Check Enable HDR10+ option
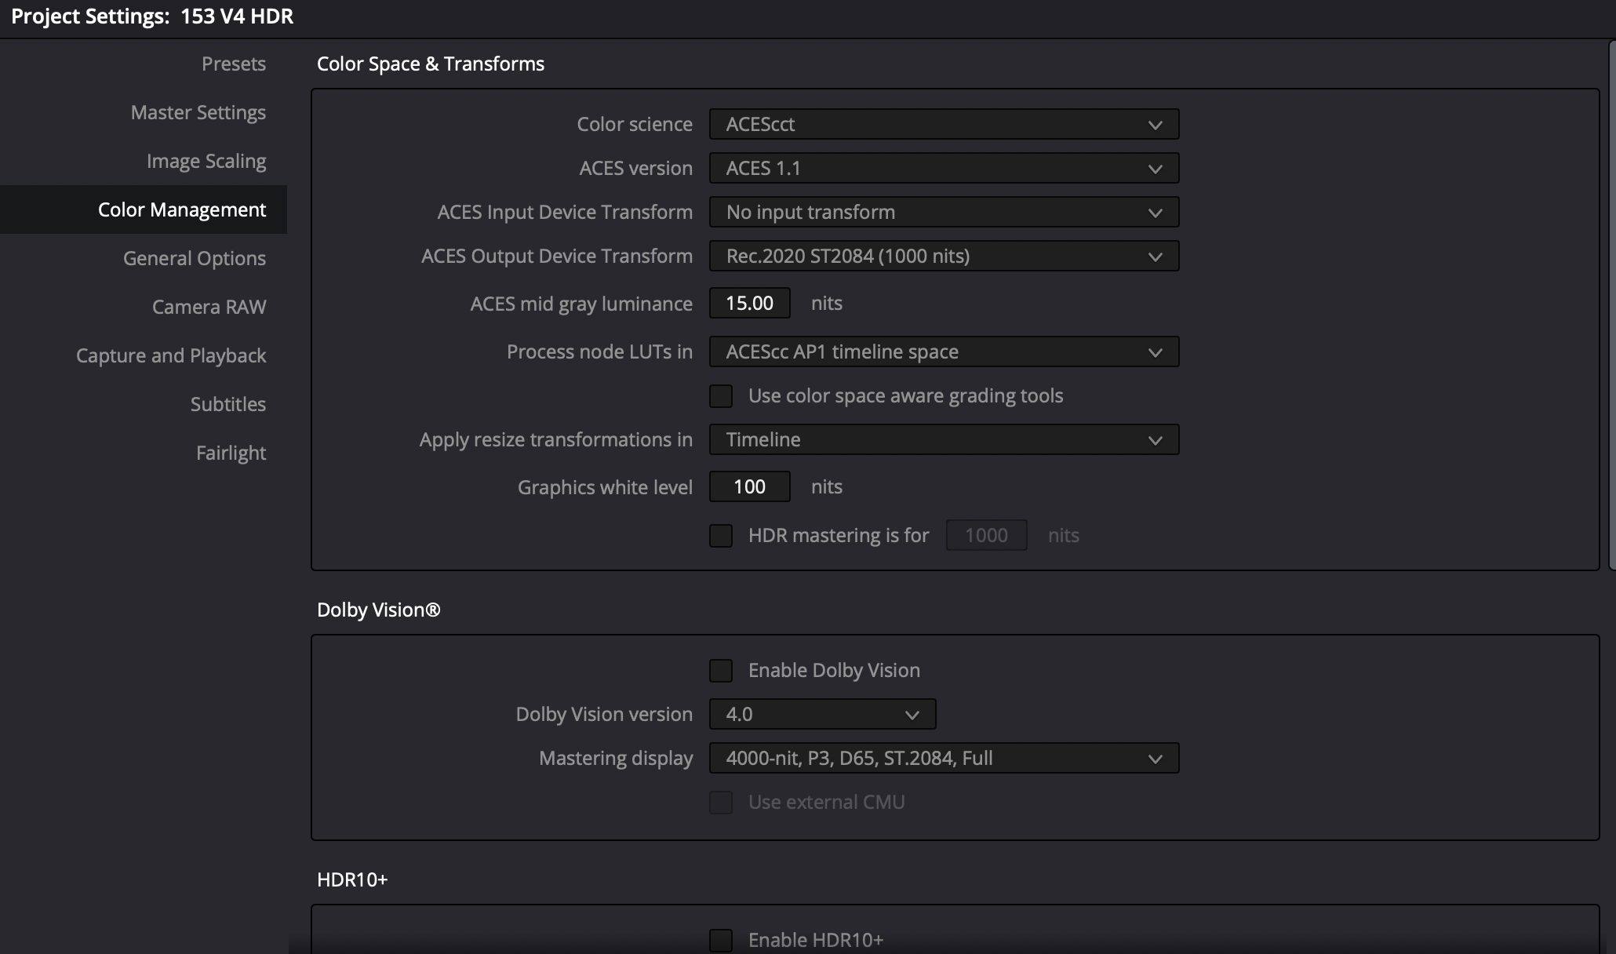The image size is (1616, 954). [721, 941]
